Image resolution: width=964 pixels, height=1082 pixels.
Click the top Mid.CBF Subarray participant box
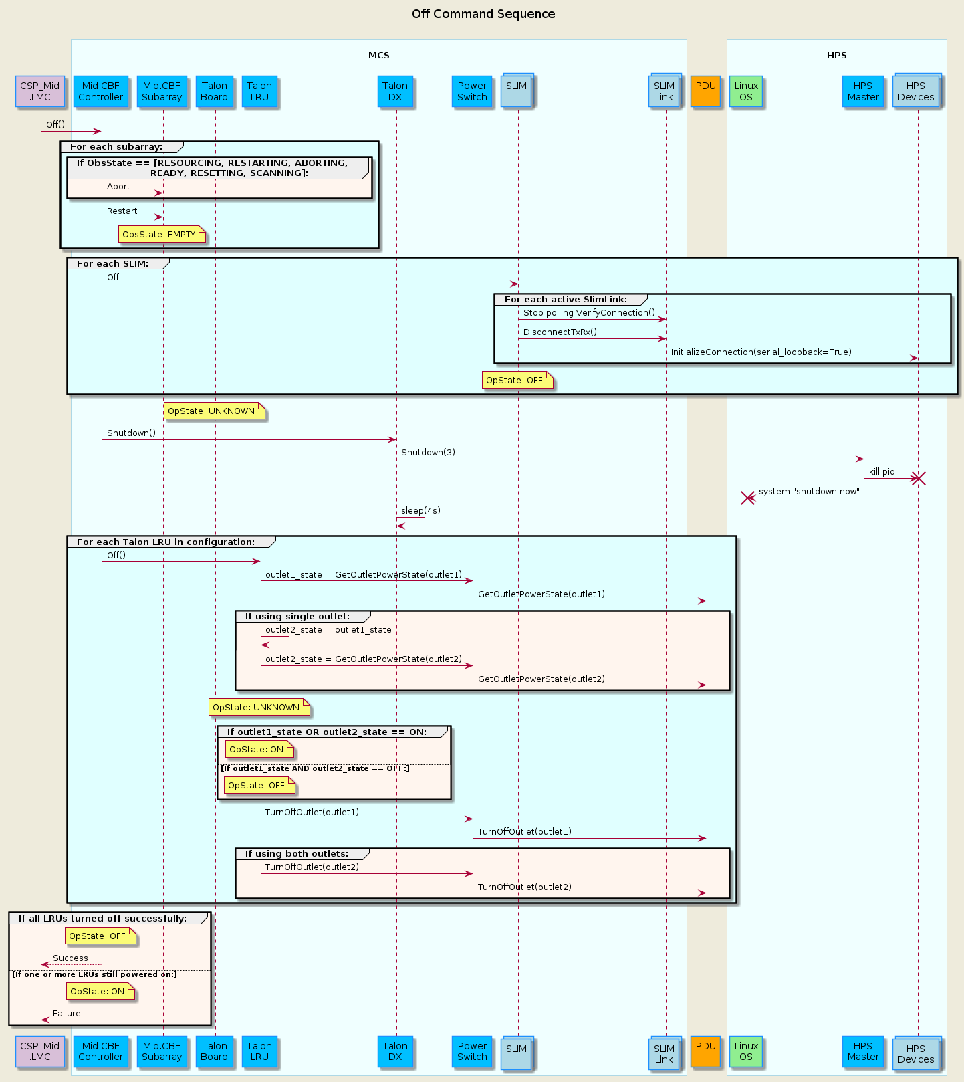[162, 91]
